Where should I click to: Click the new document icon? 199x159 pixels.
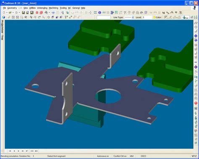pos(4,13)
